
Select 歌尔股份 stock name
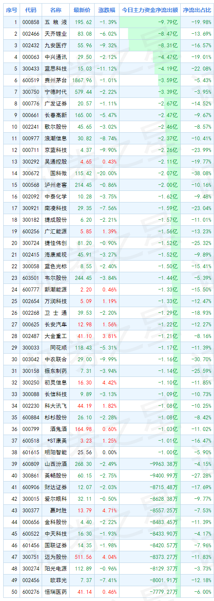(x=56, y=126)
